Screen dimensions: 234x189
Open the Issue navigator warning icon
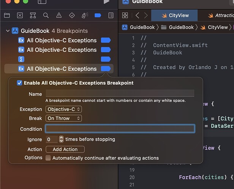tap(59, 15)
